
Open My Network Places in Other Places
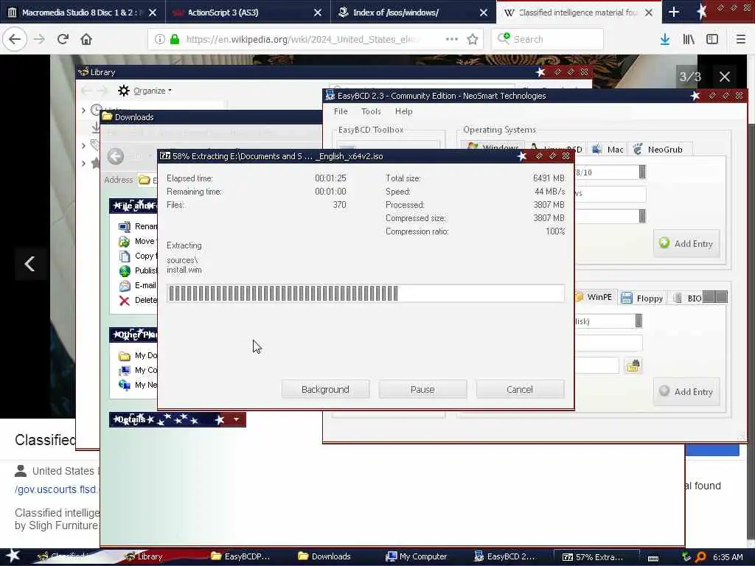pyautogui.click(x=138, y=385)
